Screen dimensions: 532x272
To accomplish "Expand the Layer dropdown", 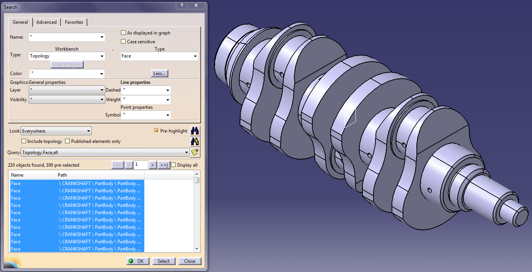I will 102,90.
